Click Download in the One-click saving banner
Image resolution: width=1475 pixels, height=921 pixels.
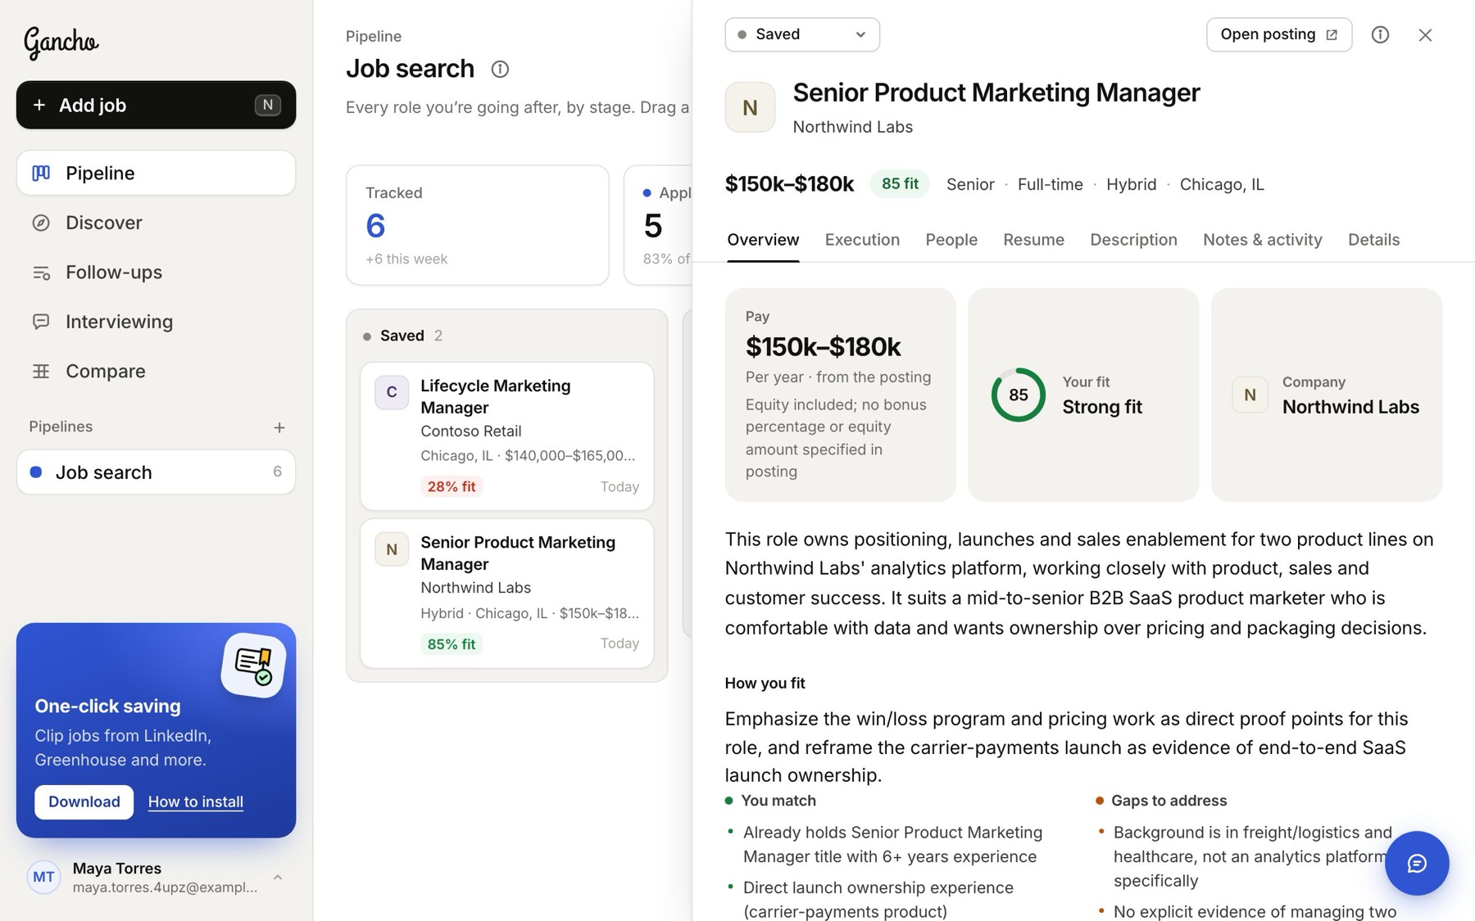[84, 801]
